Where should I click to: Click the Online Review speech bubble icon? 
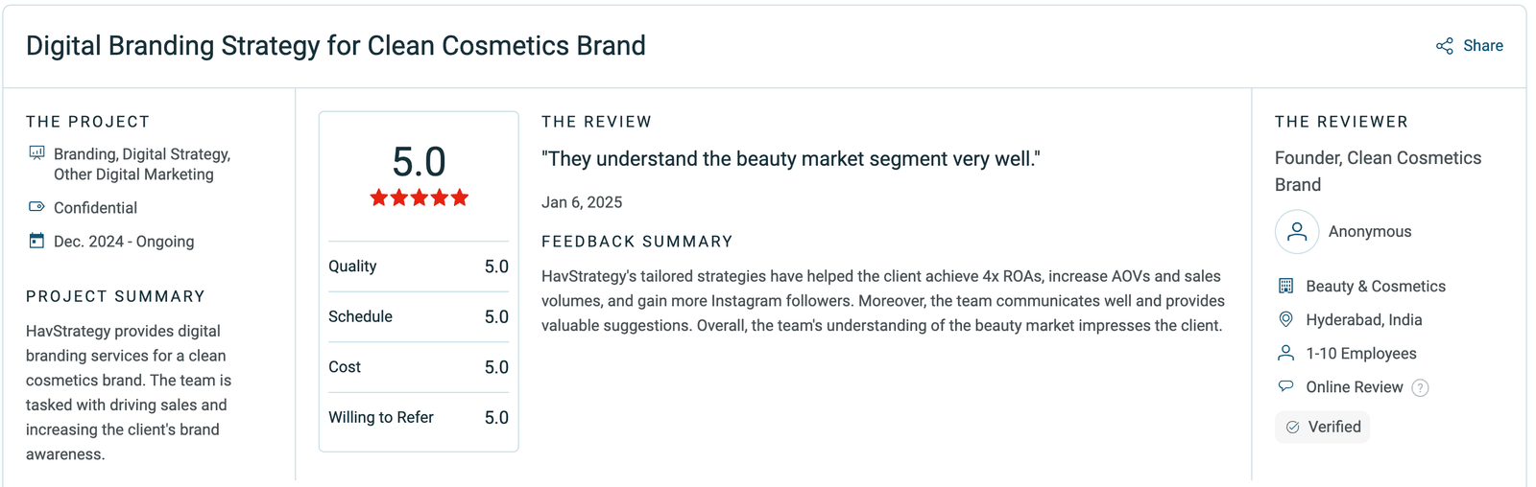1285,386
